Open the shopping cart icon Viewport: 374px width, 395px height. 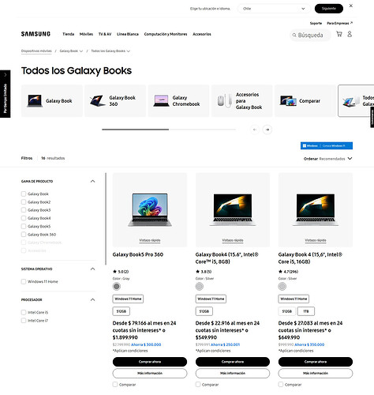click(x=339, y=34)
